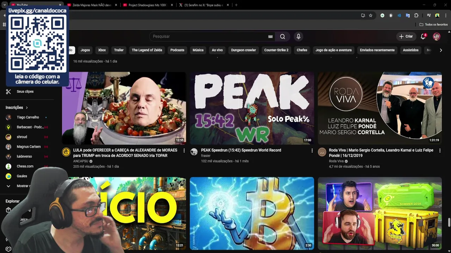
Task: Open Chrome's three-dot menu
Action: pos(446,15)
